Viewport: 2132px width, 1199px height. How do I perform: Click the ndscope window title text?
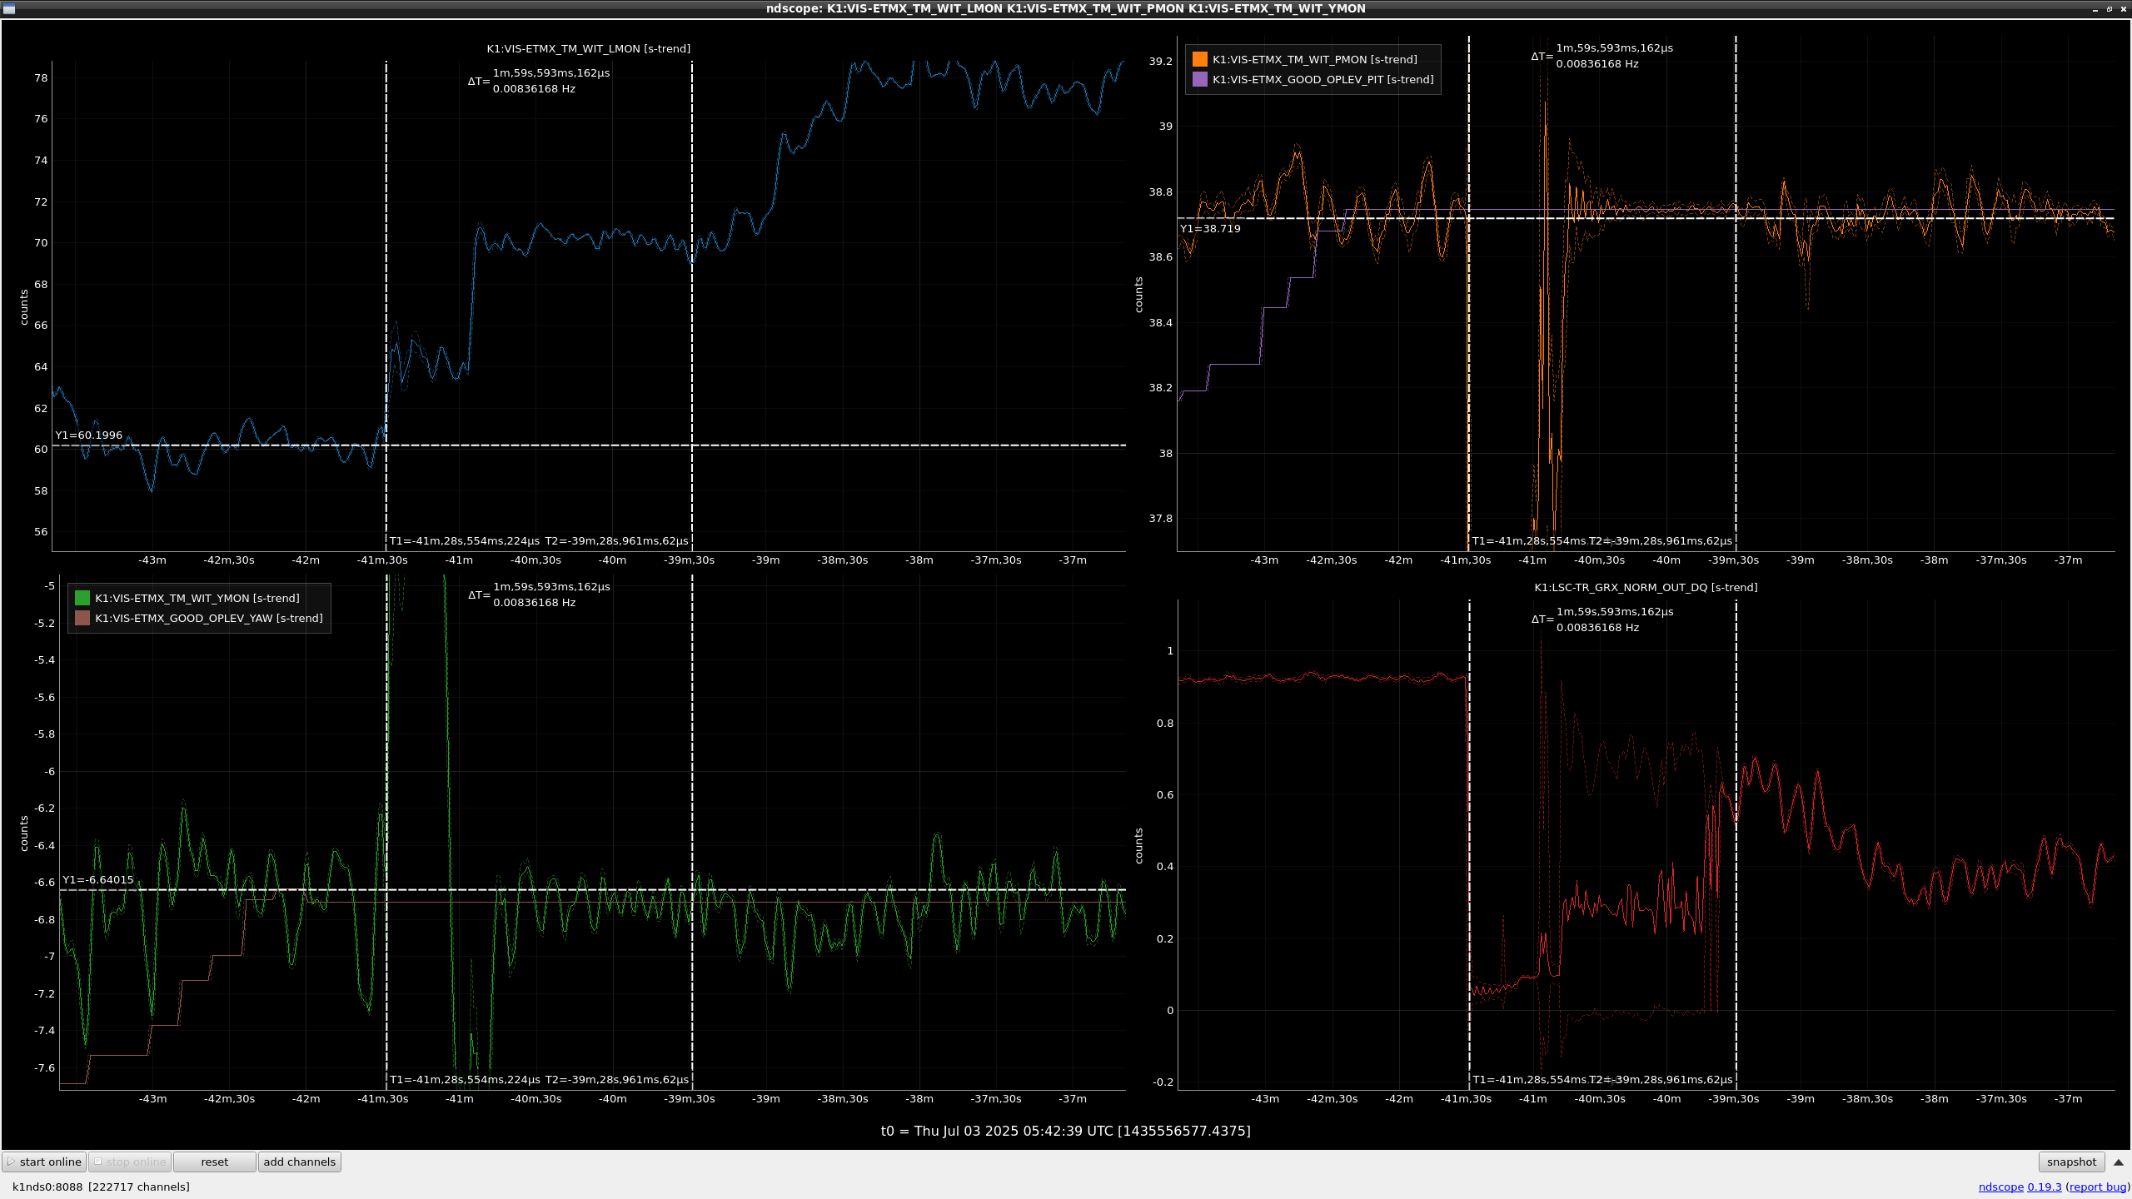1066,8
